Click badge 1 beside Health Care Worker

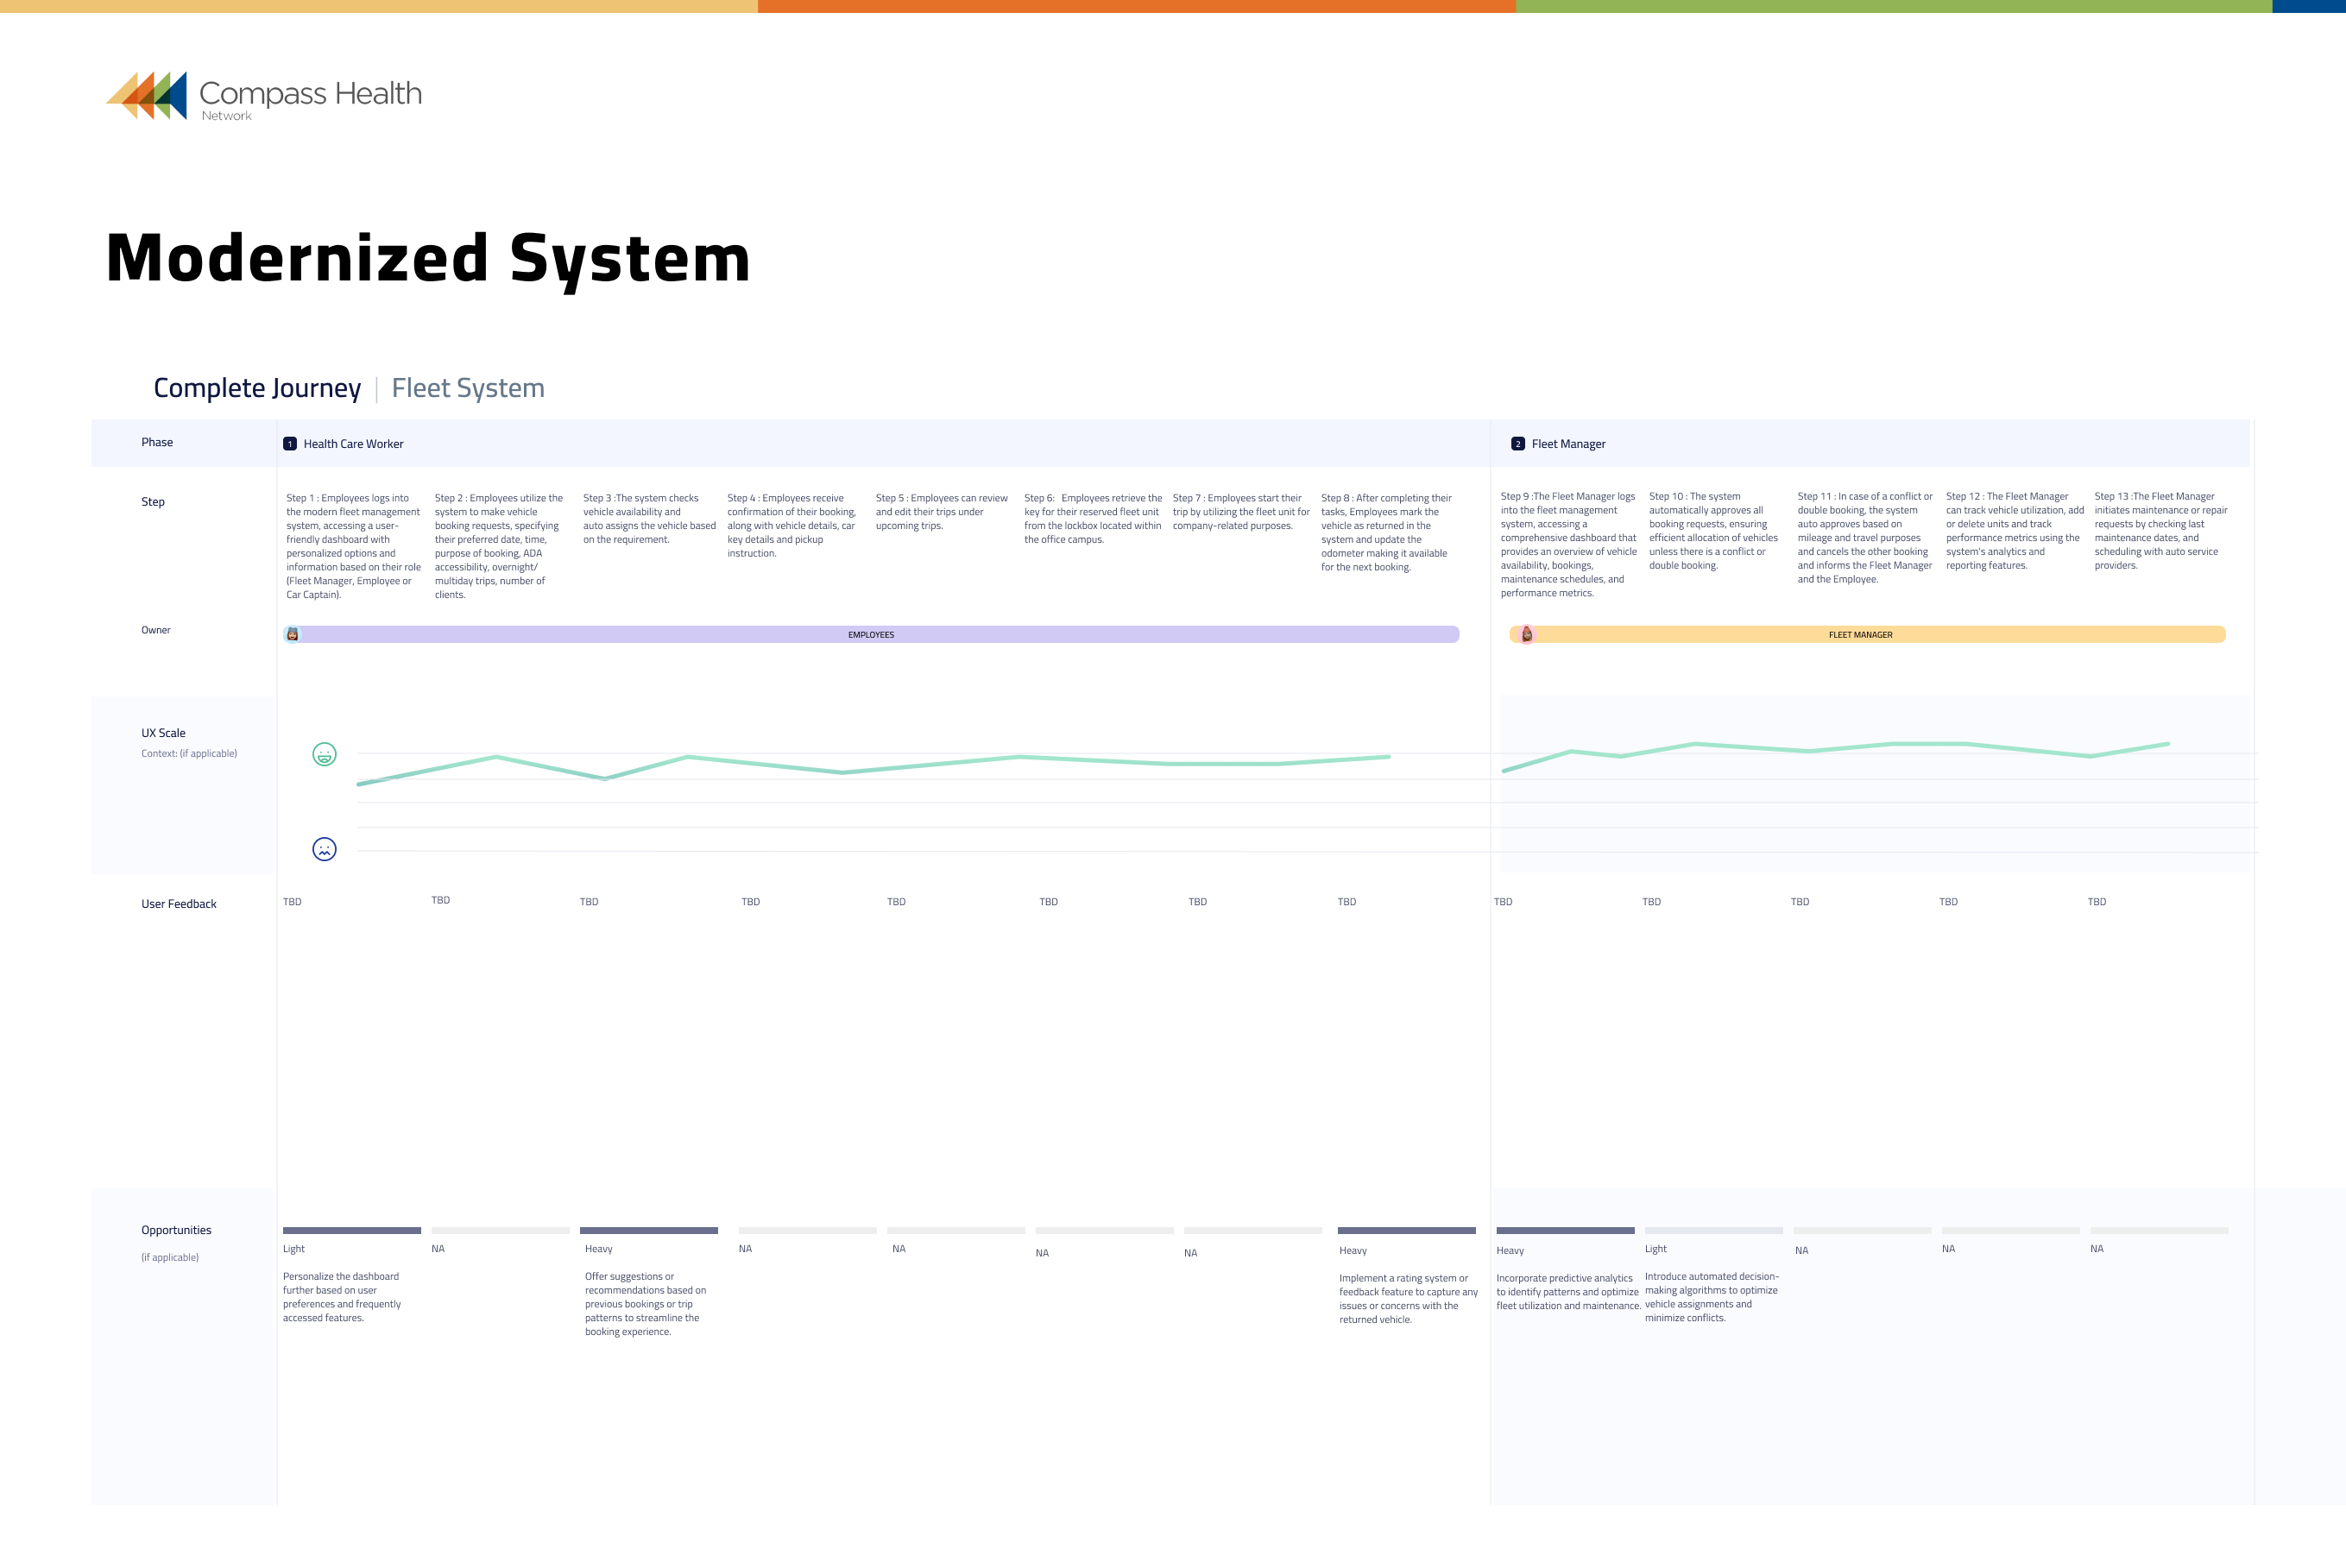click(290, 443)
